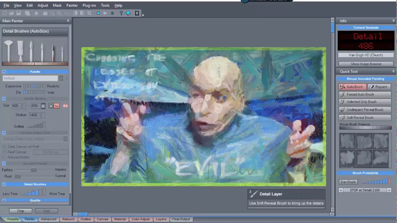397x223 pixels.
Task: Switch to the Retouch tab
Action: coord(68,219)
